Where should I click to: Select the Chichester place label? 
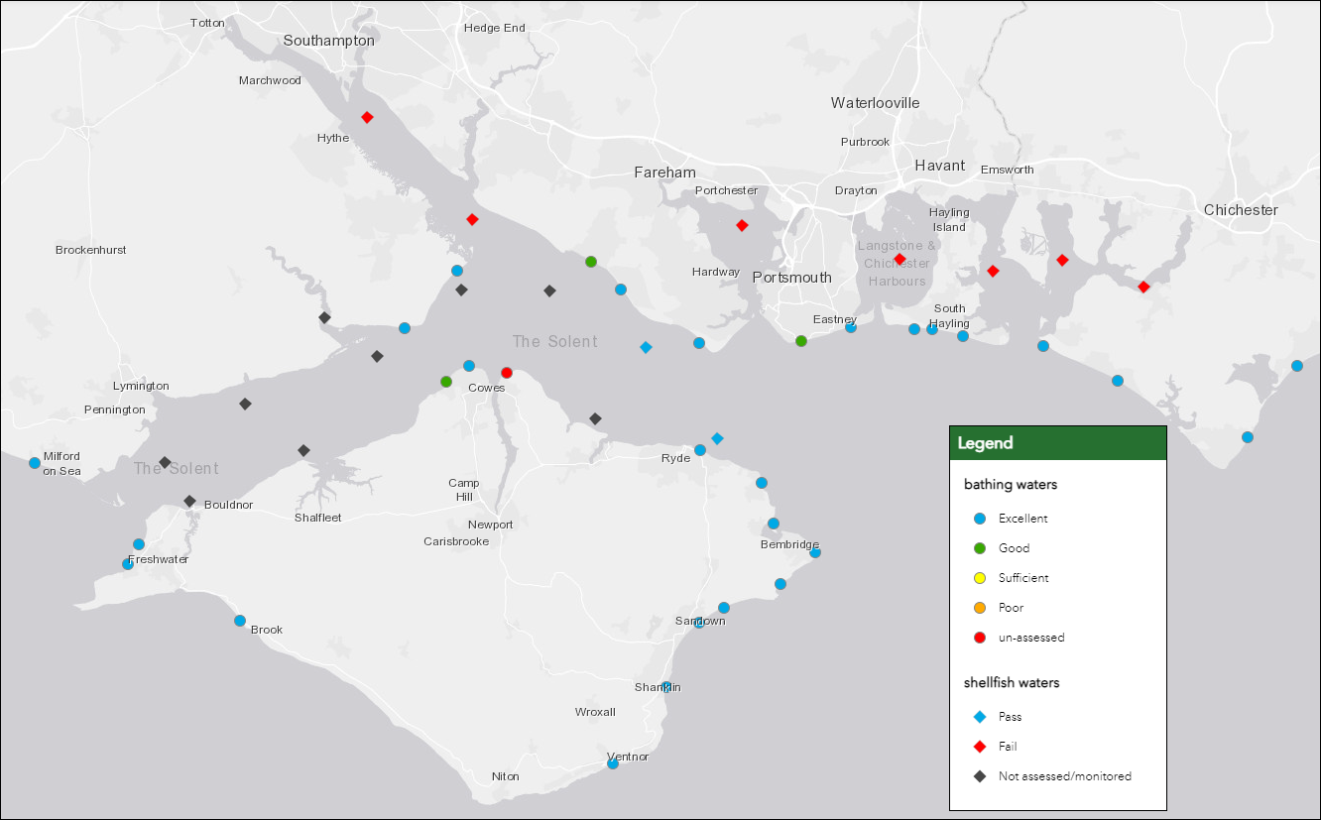1241,210
